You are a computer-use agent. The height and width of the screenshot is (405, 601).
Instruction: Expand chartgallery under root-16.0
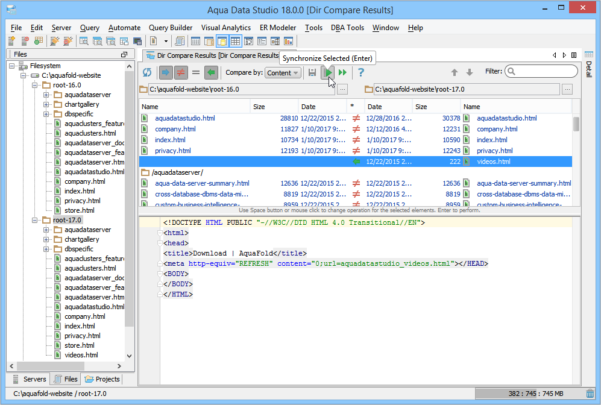click(x=46, y=104)
